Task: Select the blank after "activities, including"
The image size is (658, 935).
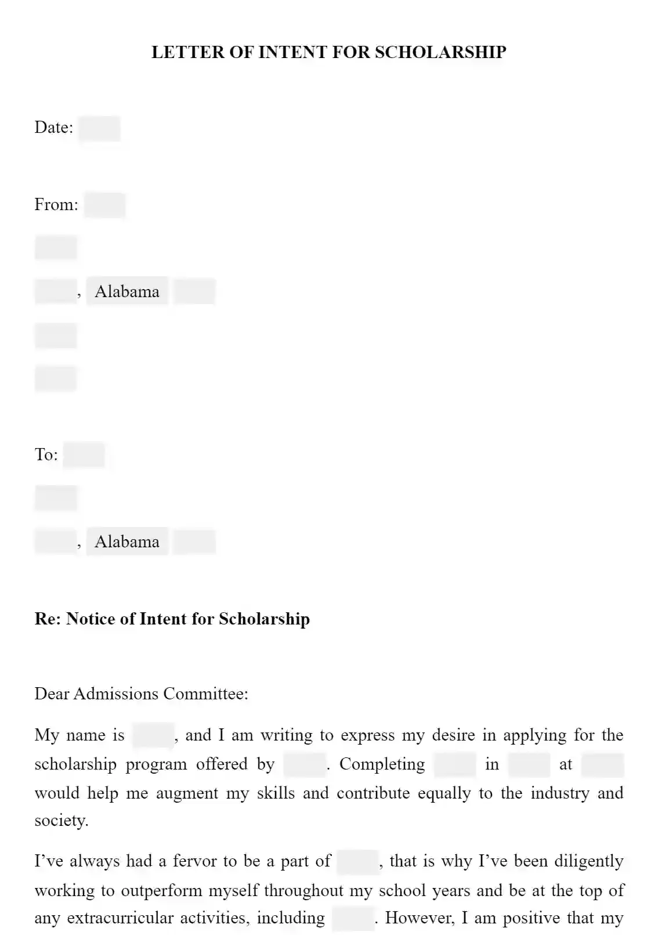Action: point(353,918)
